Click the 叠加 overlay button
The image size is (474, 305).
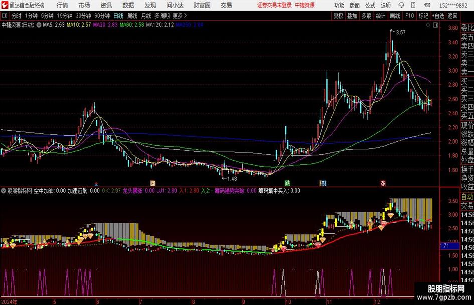pos(352,16)
